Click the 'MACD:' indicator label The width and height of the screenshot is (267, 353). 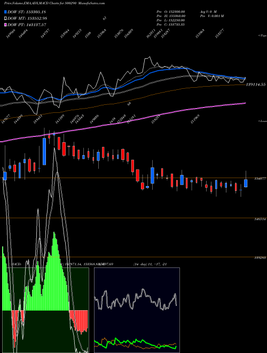point(16,264)
